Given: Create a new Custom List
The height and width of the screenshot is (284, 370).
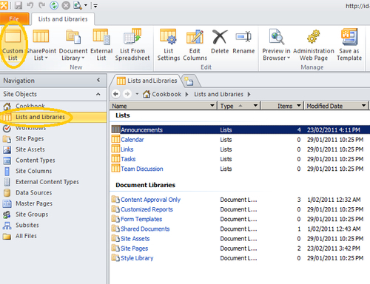Looking at the screenshot, I should pos(13,44).
